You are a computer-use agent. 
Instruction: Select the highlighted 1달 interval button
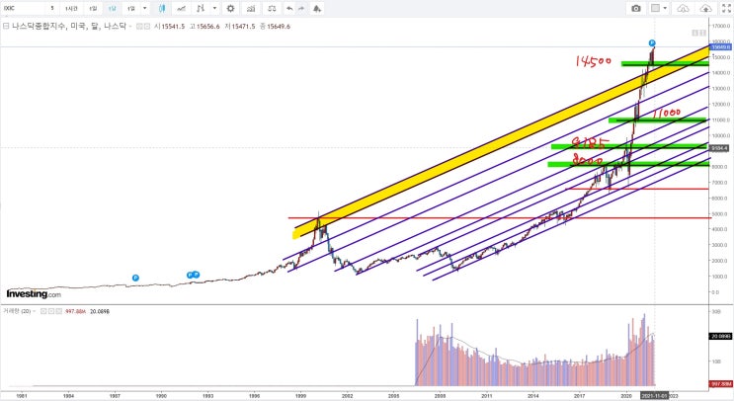pos(113,9)
